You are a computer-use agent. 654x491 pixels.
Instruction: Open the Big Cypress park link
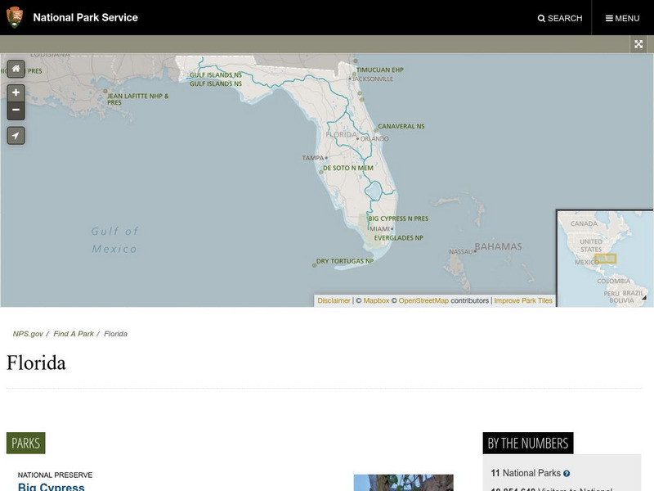pyautogui.click(x=52, y=487)
